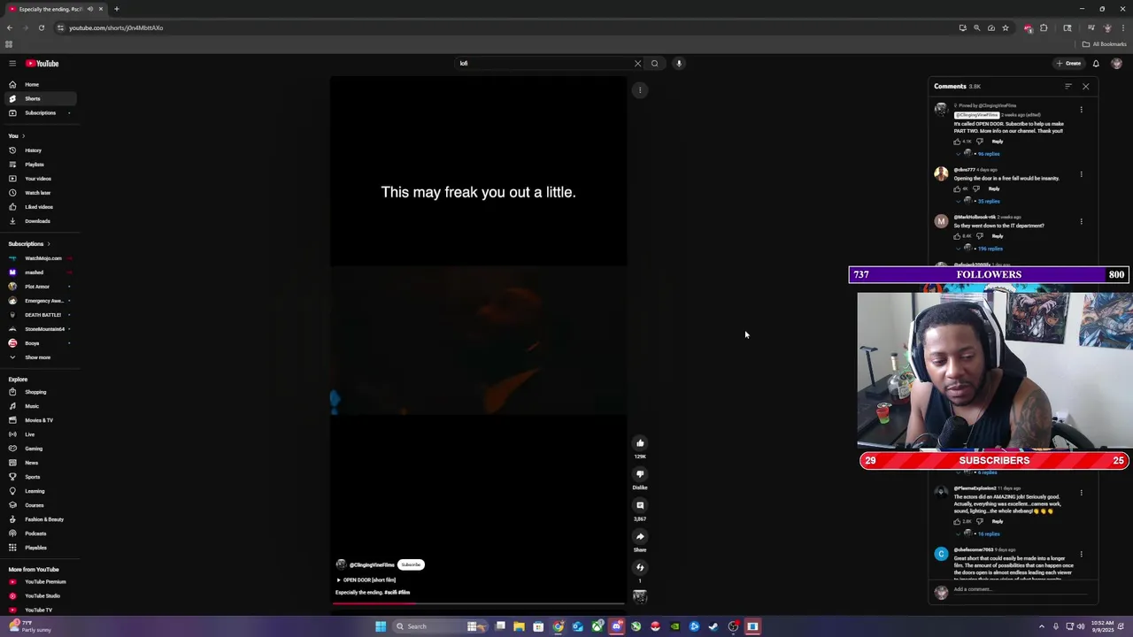Open YouTube Premium in sidebar
Image resolution: width=1133 pixels, height=637 pixels.
[x=39, y=582]
